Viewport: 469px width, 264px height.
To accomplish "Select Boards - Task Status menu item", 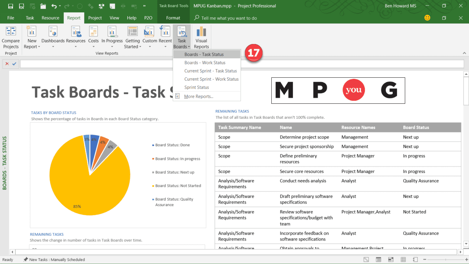I will (207, 54).
